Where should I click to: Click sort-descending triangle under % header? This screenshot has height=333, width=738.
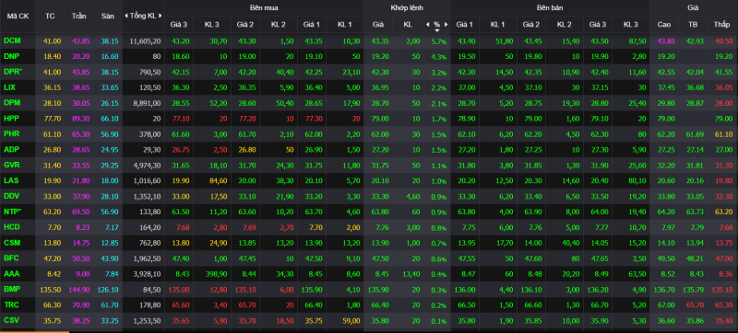(436, 30)
